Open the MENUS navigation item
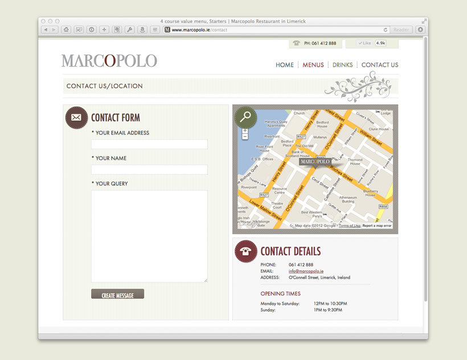This screenshot has width=467, height=360. (313, 65)
